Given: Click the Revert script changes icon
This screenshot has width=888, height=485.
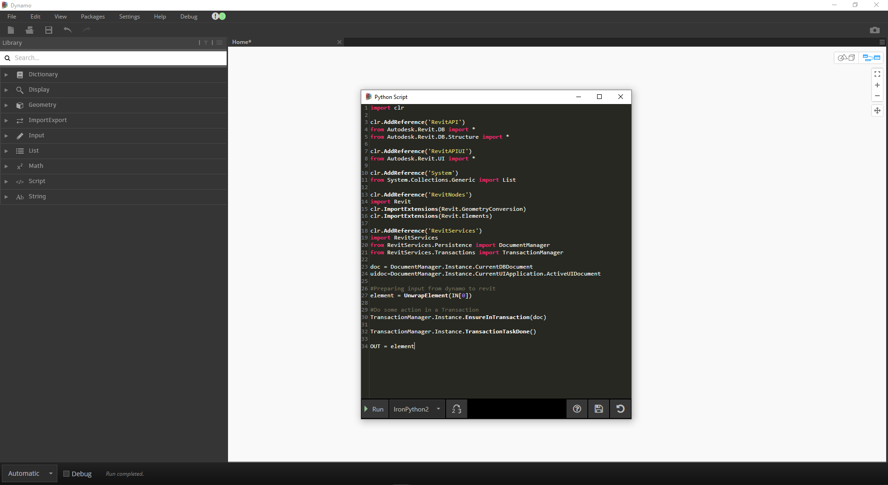Looking at the screenshot, I should 620,409.
